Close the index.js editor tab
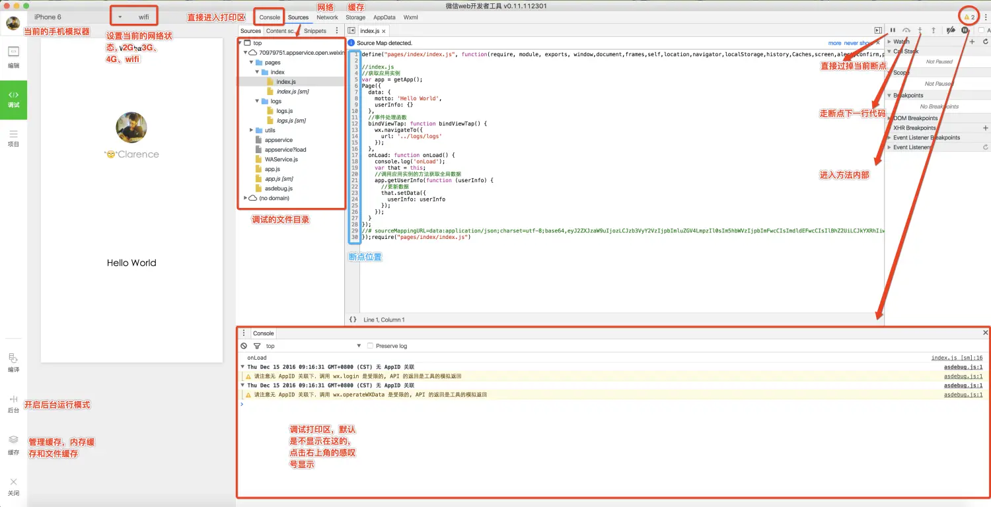991x507 pixels. pos(384,31)
